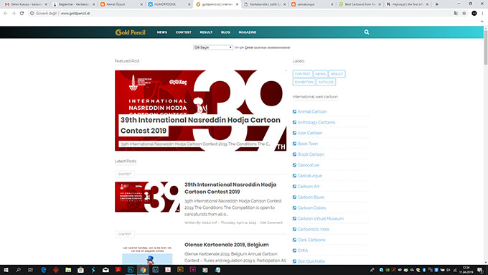Open the Chrome translate icon in address bar

click(456, 14)
